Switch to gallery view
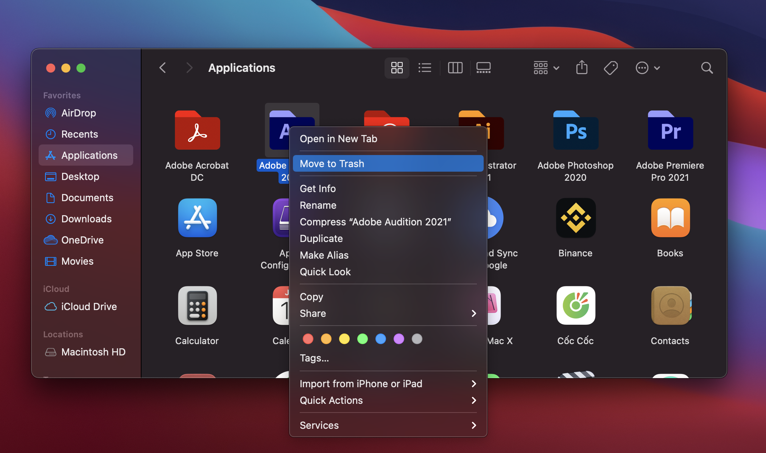The image size is (766, 453). pyautogui.click(x=483, y=68)
